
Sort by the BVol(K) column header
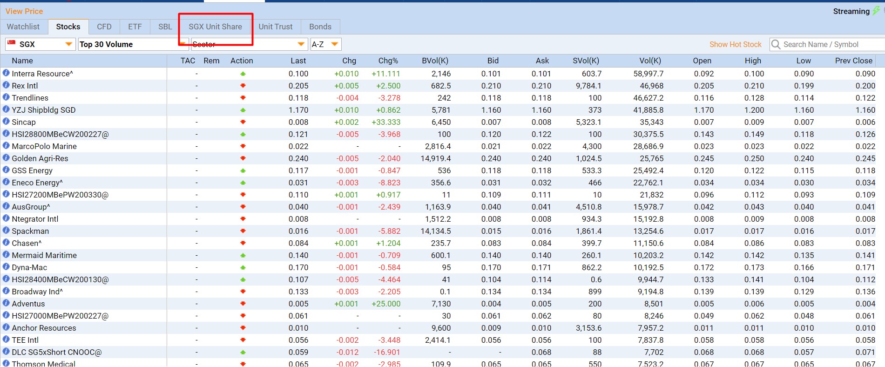pos(435,61)
